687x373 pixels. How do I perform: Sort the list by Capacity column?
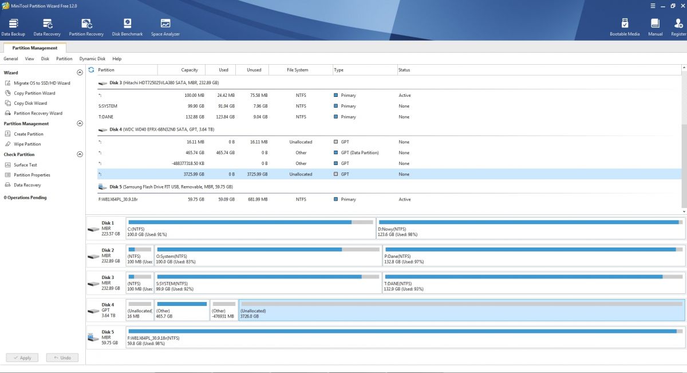click(189, 70)
